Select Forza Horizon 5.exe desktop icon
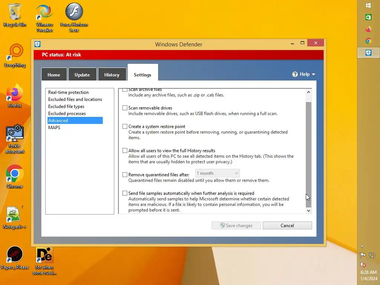Viewport: 380px width, 285px height. (x=74, y=18)
